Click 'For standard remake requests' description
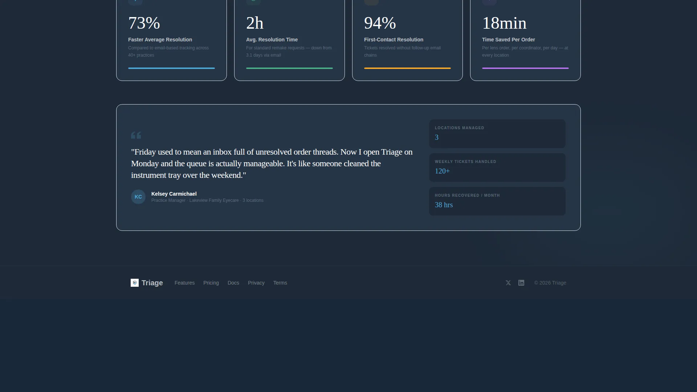This screenshot has height=392, width=697. pyautogui.click(x=289, y=52)
